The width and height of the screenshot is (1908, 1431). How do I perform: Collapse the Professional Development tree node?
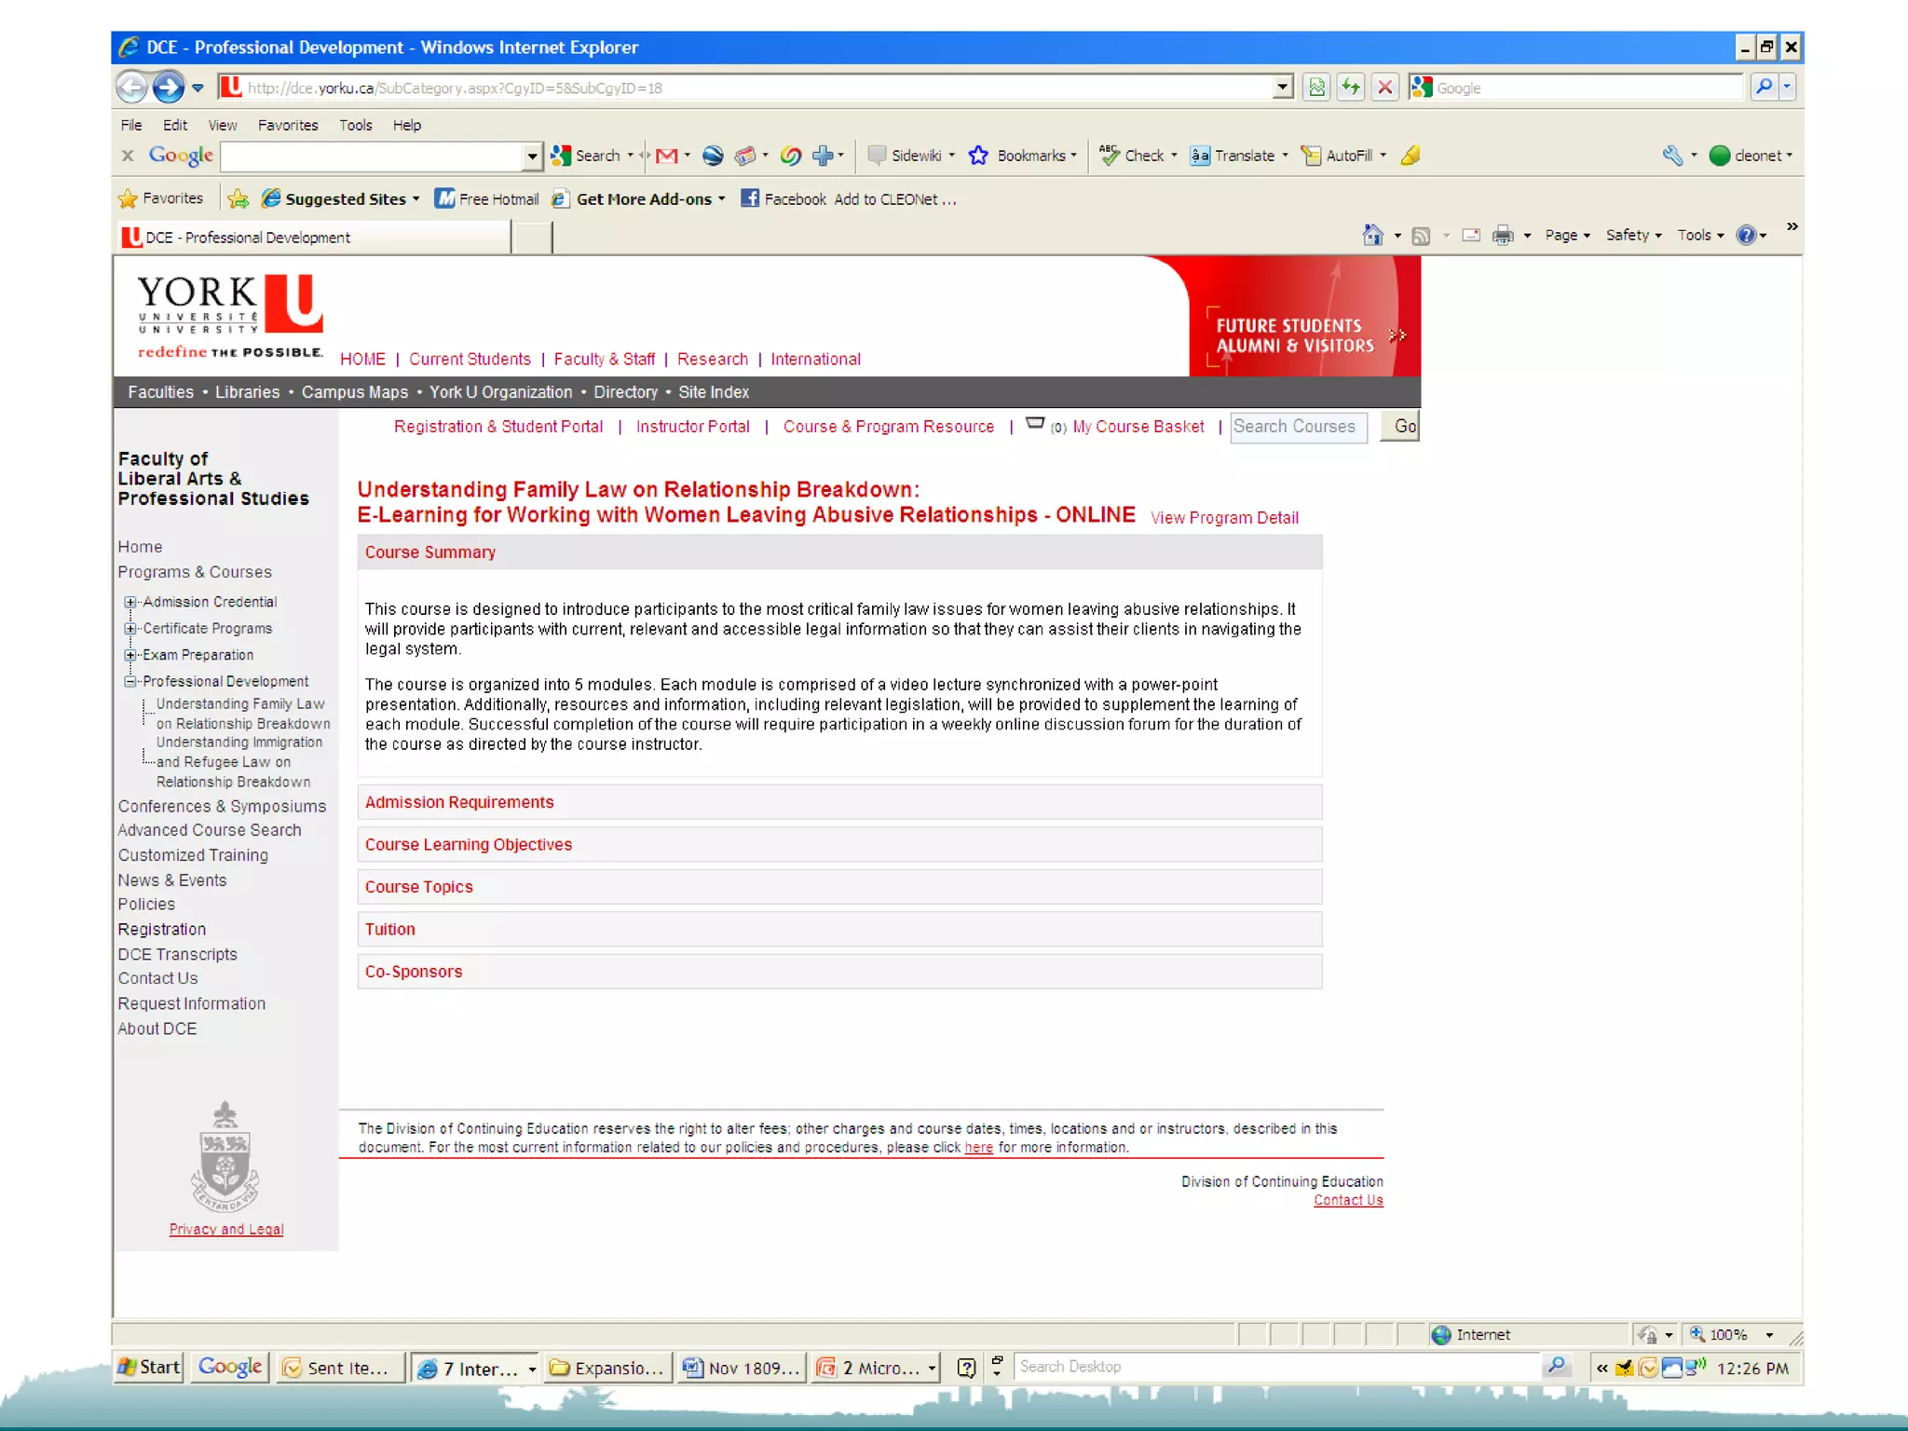pos(130,682)
